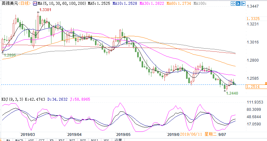The image size is (267, 141).
Task: Click the 1.3381 high price label
Action: pyautogui.click(x=45, y=10)
